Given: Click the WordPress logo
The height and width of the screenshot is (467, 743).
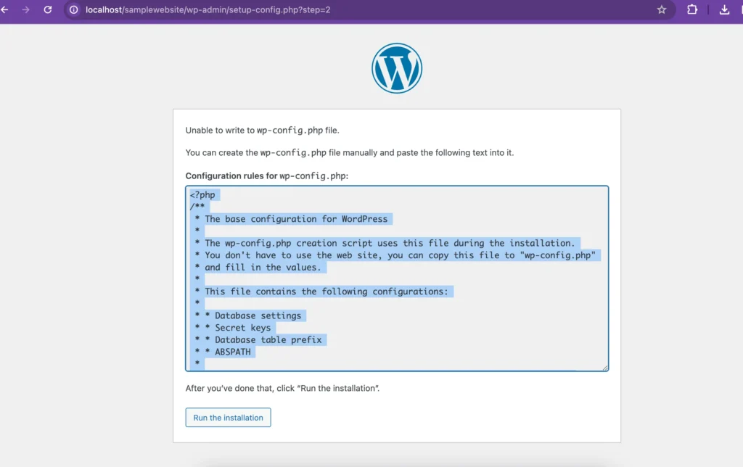Looking at the screenshot, I should [397, 68].
